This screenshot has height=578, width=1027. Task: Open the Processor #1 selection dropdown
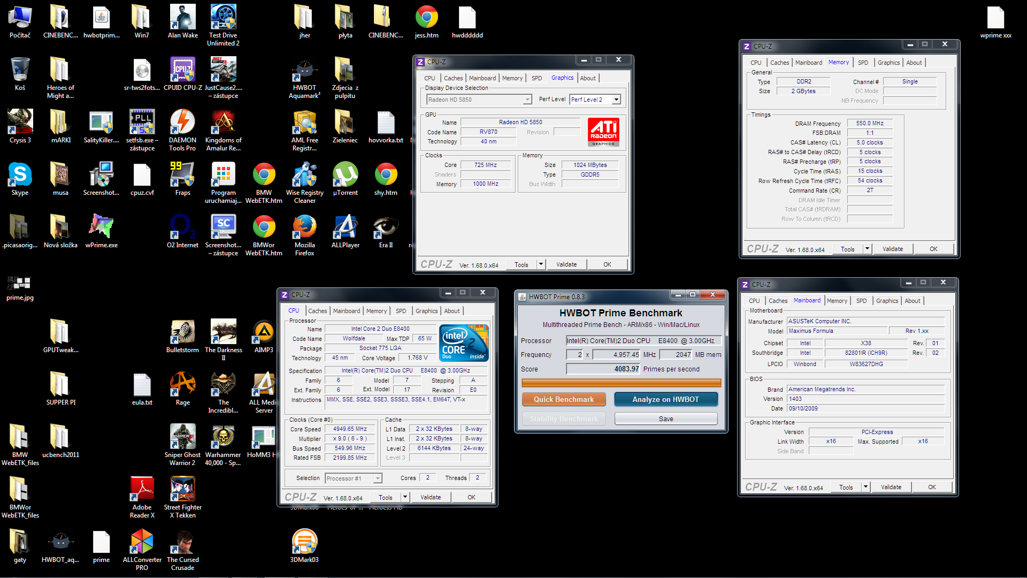[354, 478]
